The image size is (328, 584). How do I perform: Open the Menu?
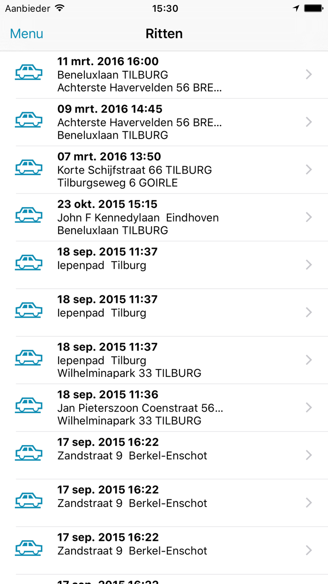tap(26, 33)
